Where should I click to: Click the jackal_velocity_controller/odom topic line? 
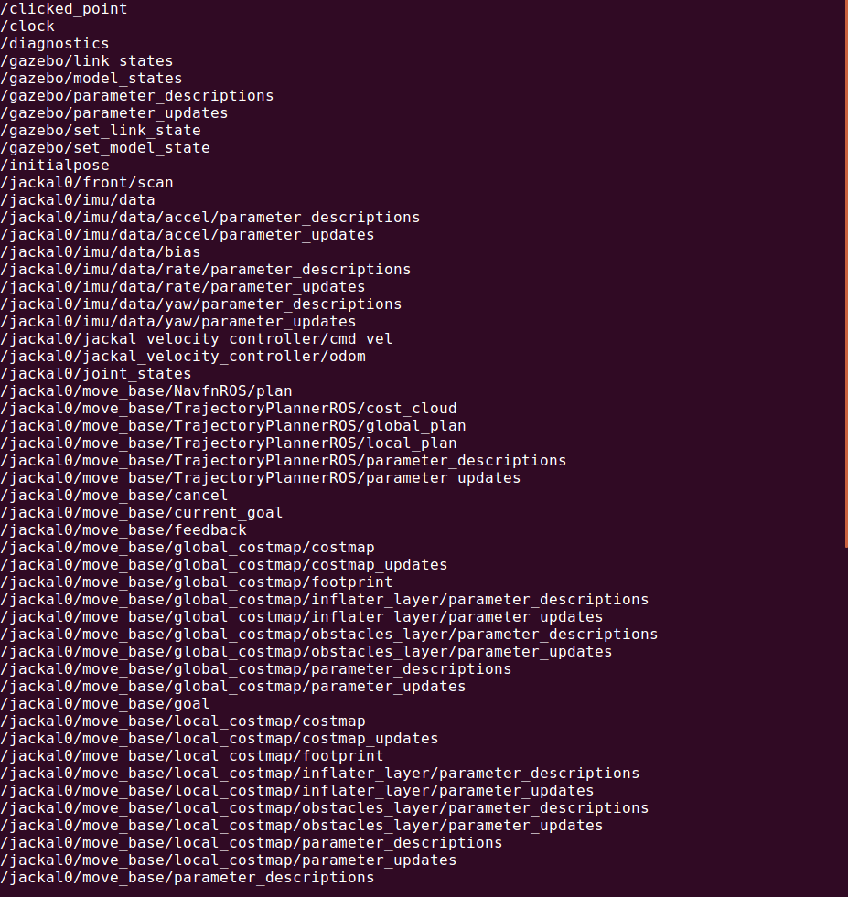click(183, 357)
